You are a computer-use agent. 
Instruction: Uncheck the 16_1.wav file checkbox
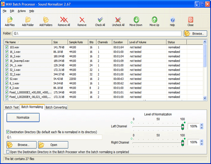click(7, 52)
